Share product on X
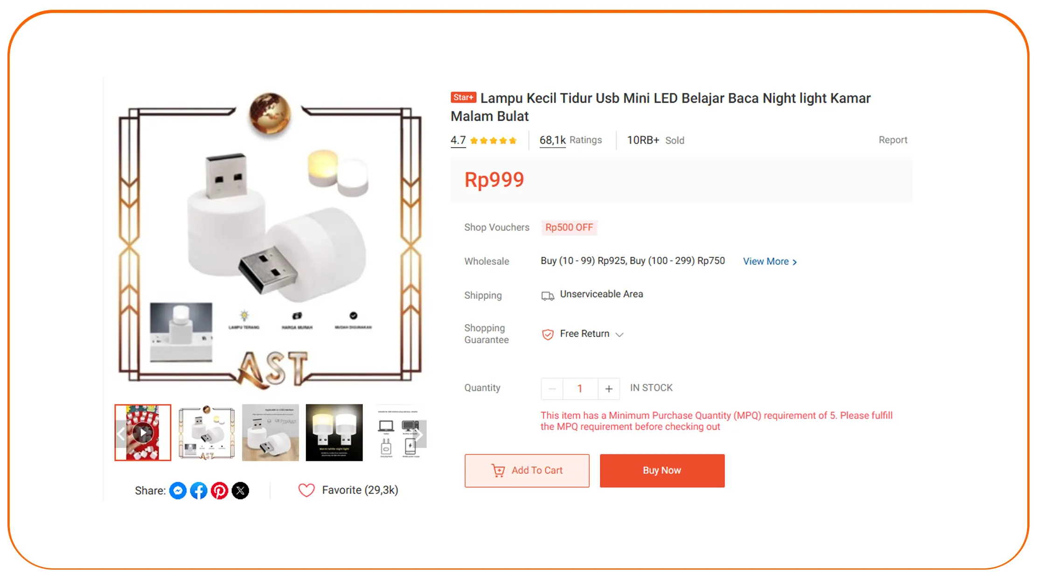Image resolution: width=1037 pixels, height=579 pixels. click(x=240, y=490)
